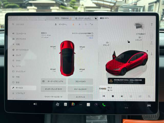Tap the top-down red car tire diagram
The width and height of the screenshot is (164, 123).
click(x=67, y=58)
